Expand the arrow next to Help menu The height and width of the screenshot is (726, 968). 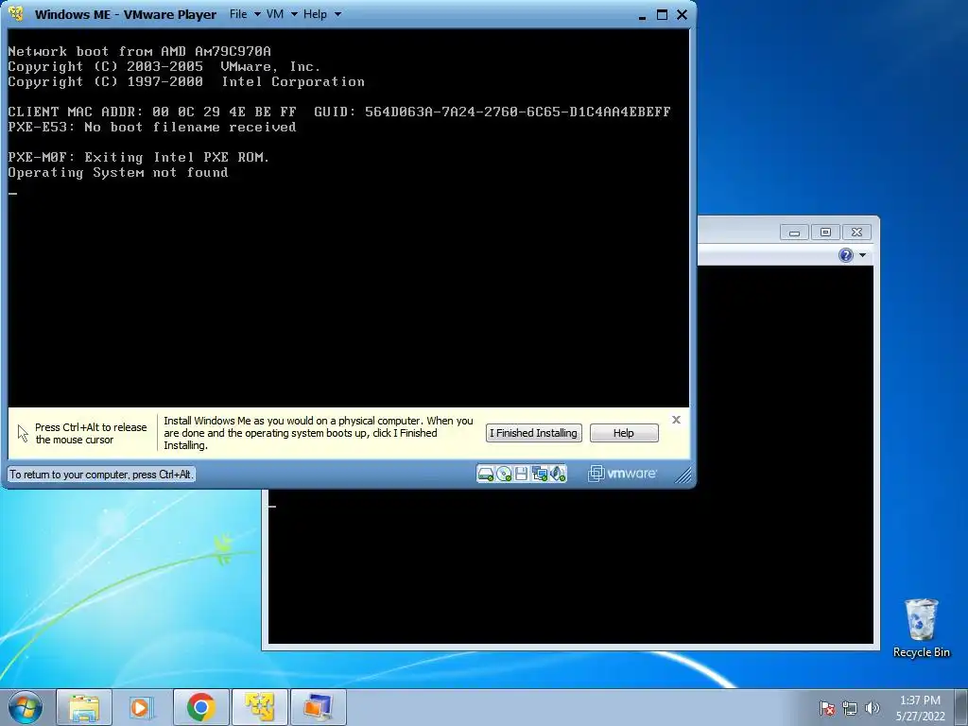click(337, 14)
